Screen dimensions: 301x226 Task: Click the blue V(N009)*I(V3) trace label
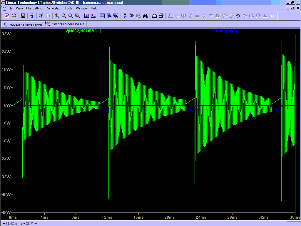[225, 31]
